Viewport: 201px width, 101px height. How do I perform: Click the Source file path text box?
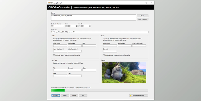pos(94,18)
